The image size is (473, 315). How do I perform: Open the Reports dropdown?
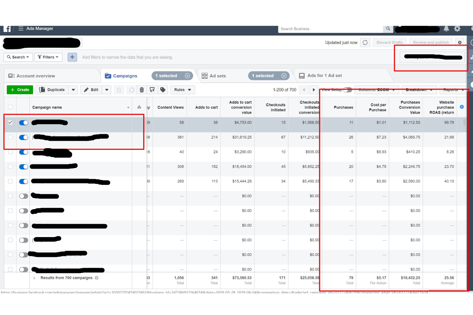(453, 90)
